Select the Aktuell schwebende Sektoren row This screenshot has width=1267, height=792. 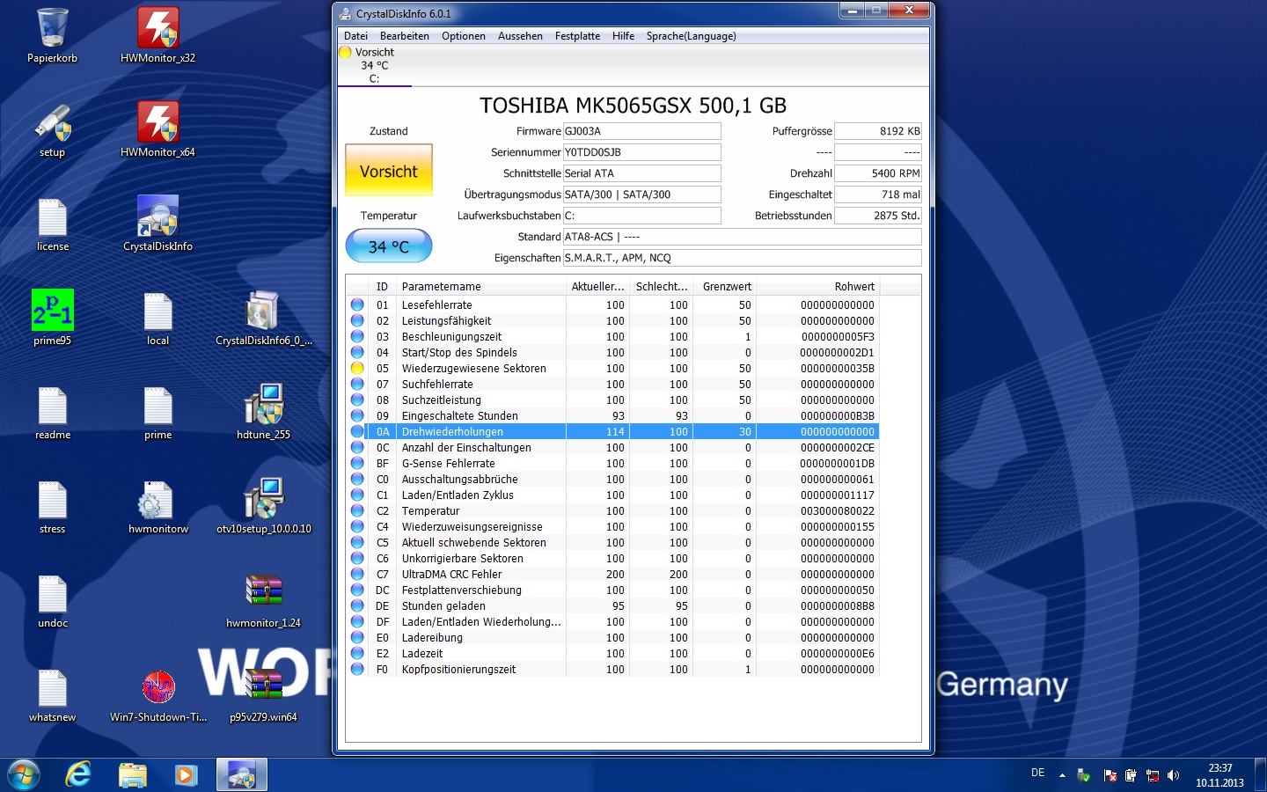[x=612, y=543]
